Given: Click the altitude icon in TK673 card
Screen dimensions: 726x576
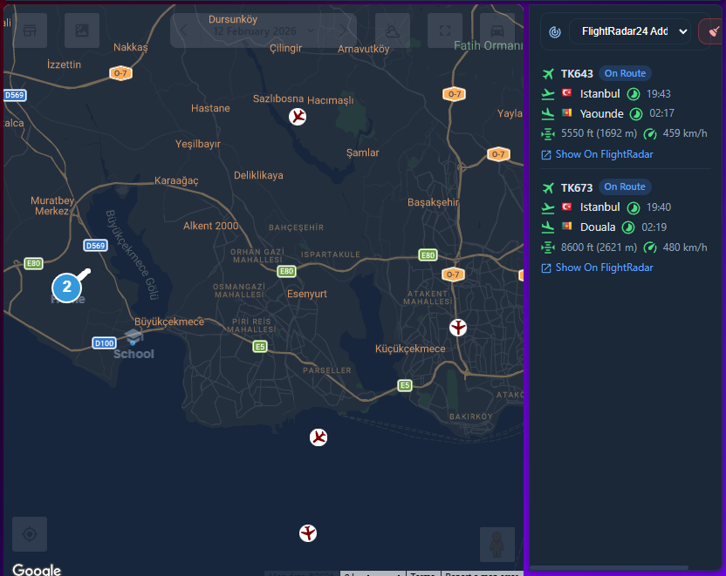Looking at the screenshot, I should [x=548, y=247].
